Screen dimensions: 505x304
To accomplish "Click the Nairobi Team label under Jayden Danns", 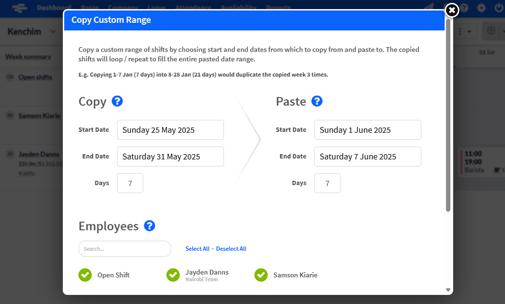I will [x=202, y=279].
